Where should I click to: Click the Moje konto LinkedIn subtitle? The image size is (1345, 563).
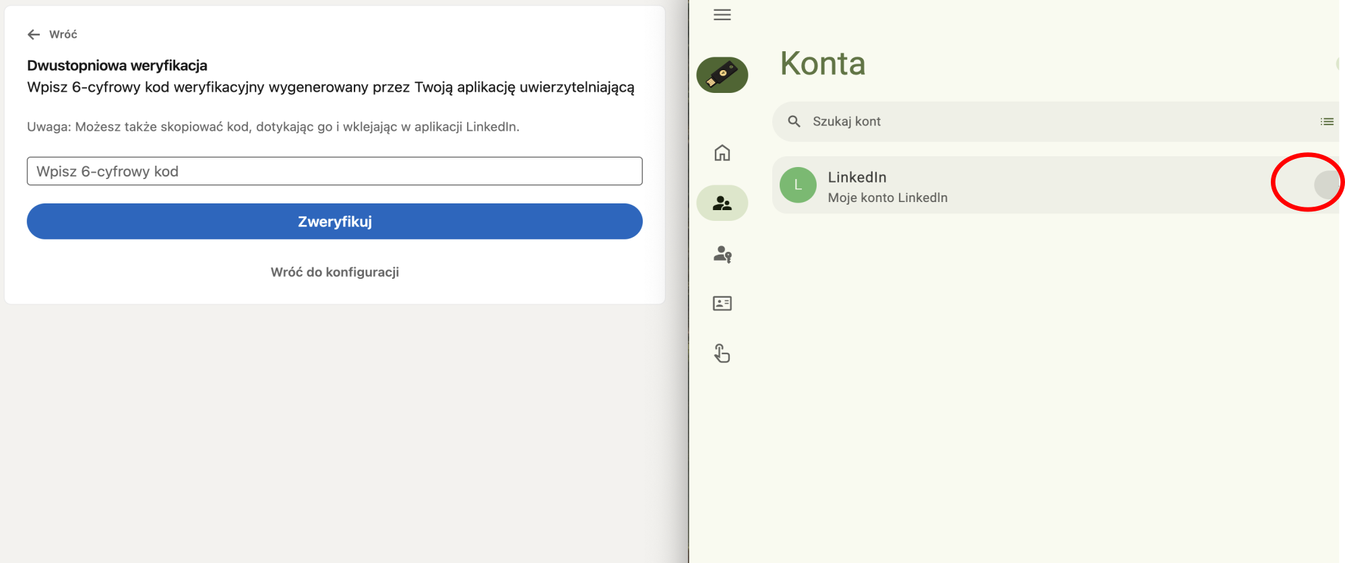[887, 197]
